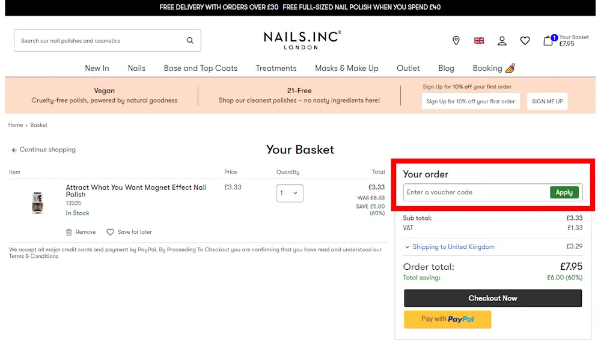Click Continue shopping link
This screenshot has height=345, width=601.
click(x=47, y=150)
